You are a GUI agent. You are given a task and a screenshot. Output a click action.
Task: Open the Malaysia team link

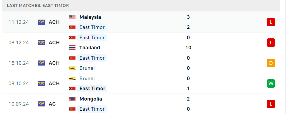(90, 17)
